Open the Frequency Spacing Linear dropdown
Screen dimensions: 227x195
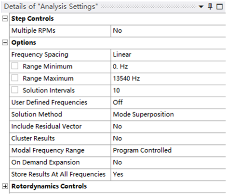point(168,54)
